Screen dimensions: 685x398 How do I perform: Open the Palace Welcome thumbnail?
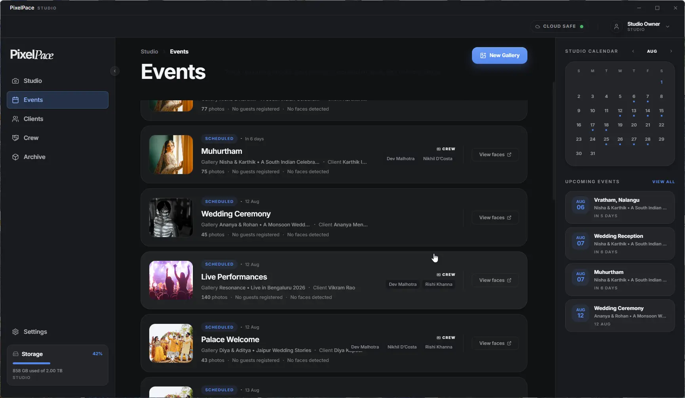tap(171, 343)
